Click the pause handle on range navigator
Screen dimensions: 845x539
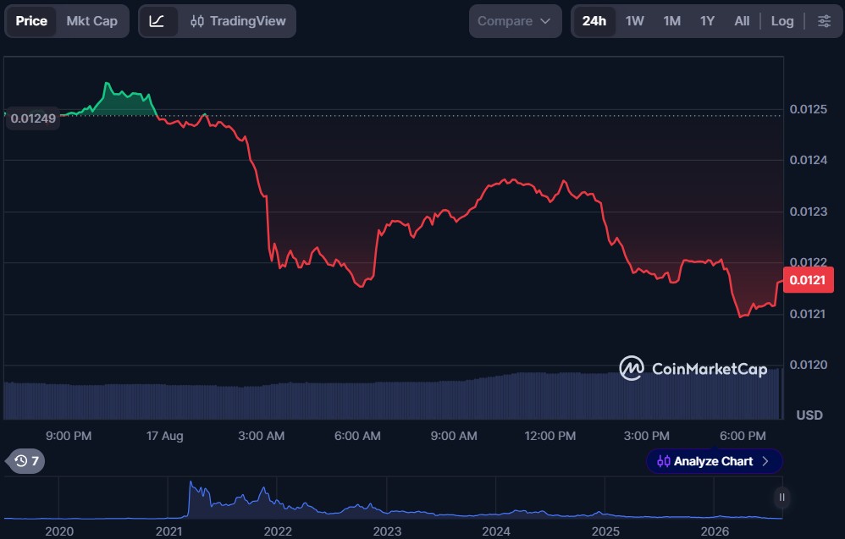point(782,497)
